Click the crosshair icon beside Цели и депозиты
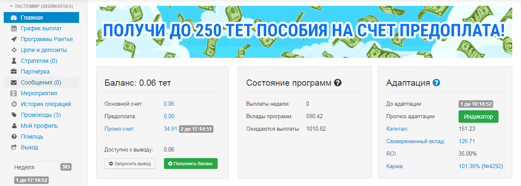The height and width of the screenshot is (186, 521). 14,50
